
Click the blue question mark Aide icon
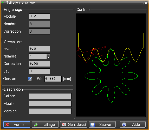[x=124, y=125]
